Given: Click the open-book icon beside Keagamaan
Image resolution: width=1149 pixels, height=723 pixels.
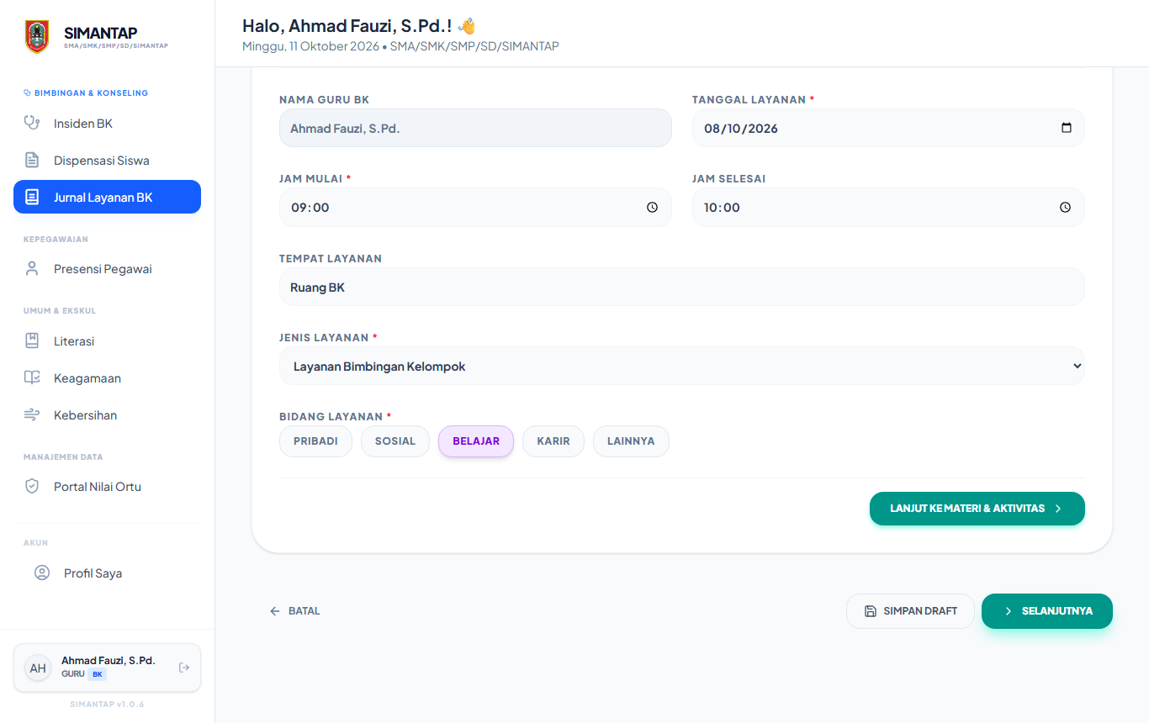Looking at the screenshot, I should pos(32,378).
